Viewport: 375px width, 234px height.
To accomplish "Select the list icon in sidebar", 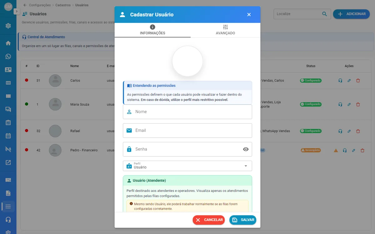I will point(8,206).
